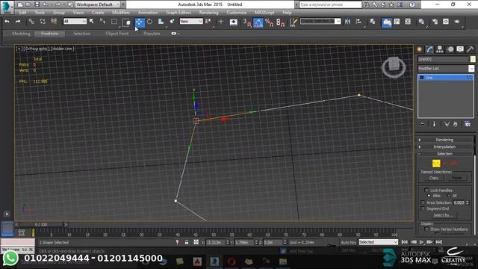This screenshot has width=478, height=269.
Task: Open the Material Editor icon
Action: (421, 22)
